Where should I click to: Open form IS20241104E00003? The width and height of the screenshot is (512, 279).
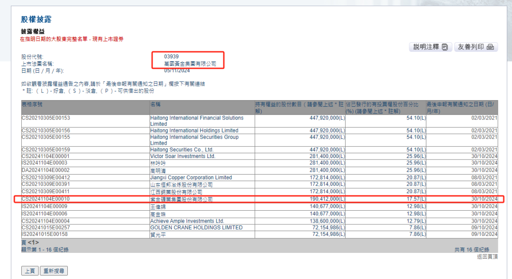coord(45,163)
